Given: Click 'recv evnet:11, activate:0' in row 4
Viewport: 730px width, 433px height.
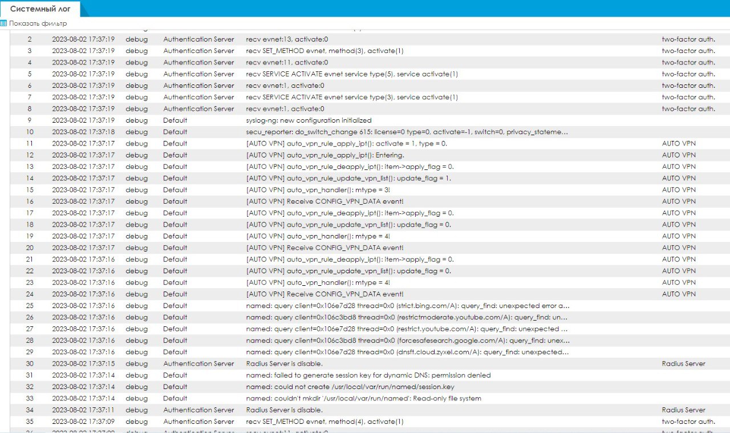Looking at the screenshot, I should (x=287, y=62).
